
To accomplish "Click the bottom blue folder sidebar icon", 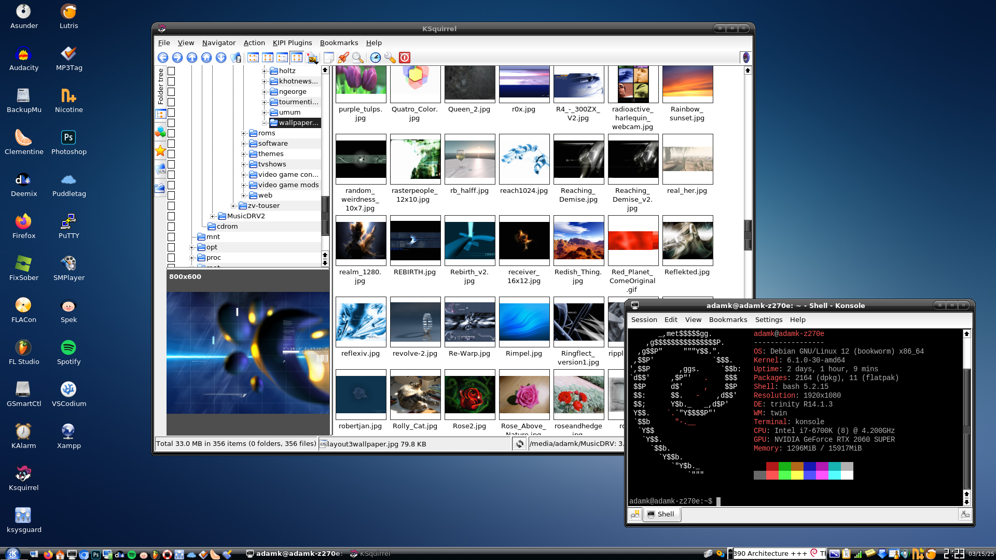I will tap(160, 188).
